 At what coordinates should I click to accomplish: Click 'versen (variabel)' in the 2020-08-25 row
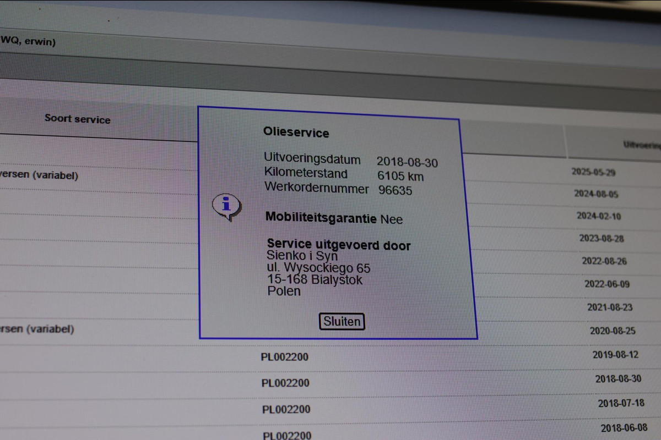[37, 329]
